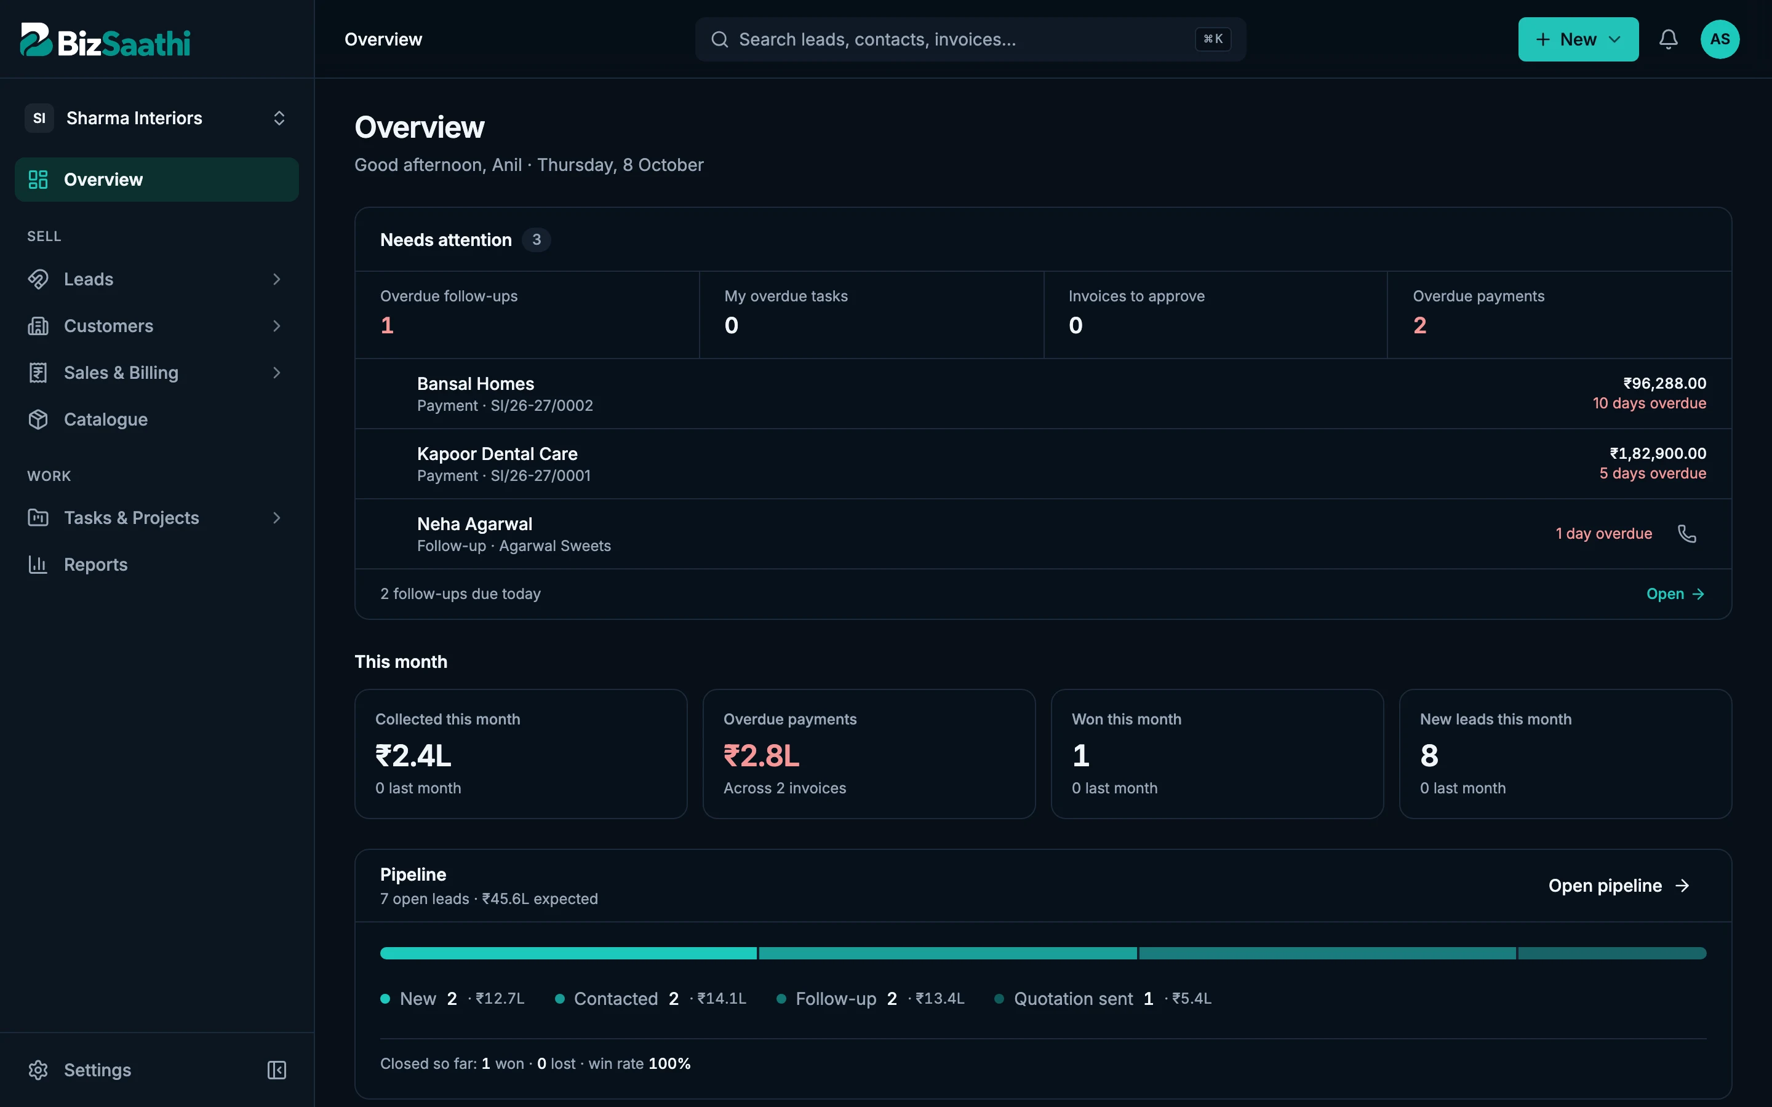Click the Follow-up stage legend entry

(870, 999)
